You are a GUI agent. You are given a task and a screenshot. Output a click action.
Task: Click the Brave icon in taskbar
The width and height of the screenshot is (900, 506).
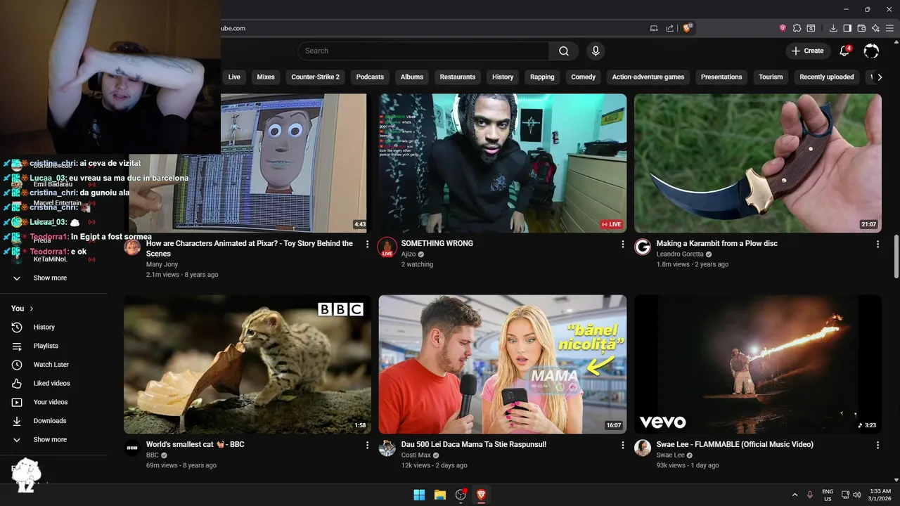pos(482,495)
